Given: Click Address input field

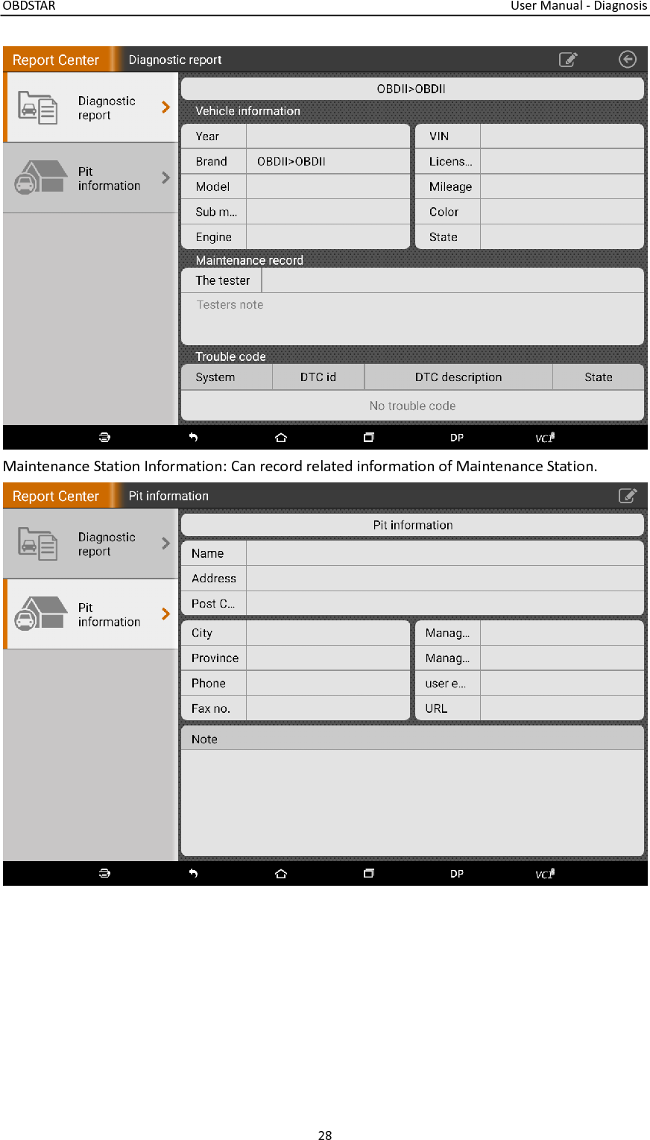Looking at the screenshot, I should pyautogui.click(x=445, y=579).
